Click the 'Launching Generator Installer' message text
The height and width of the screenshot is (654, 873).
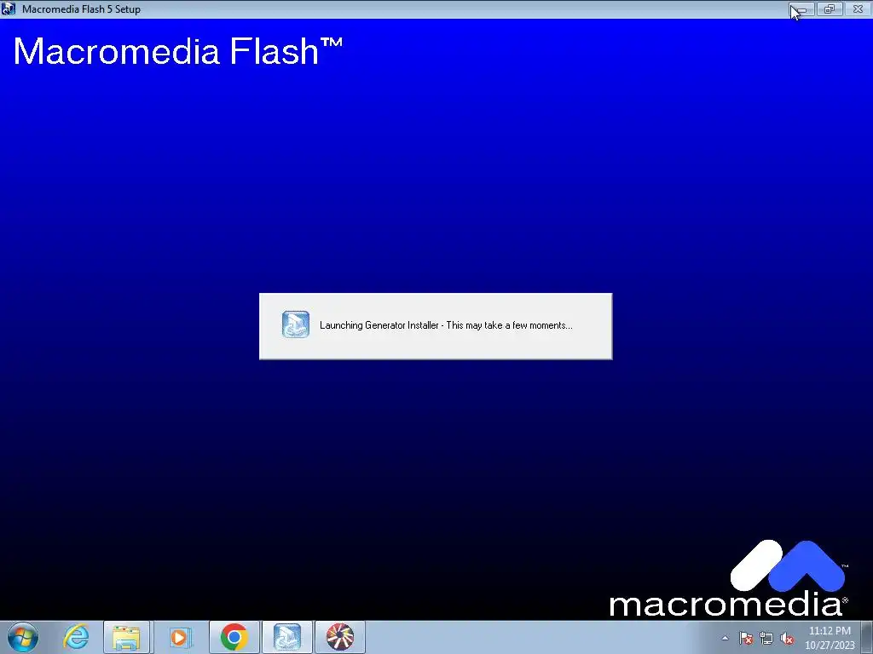pos(445,325)
